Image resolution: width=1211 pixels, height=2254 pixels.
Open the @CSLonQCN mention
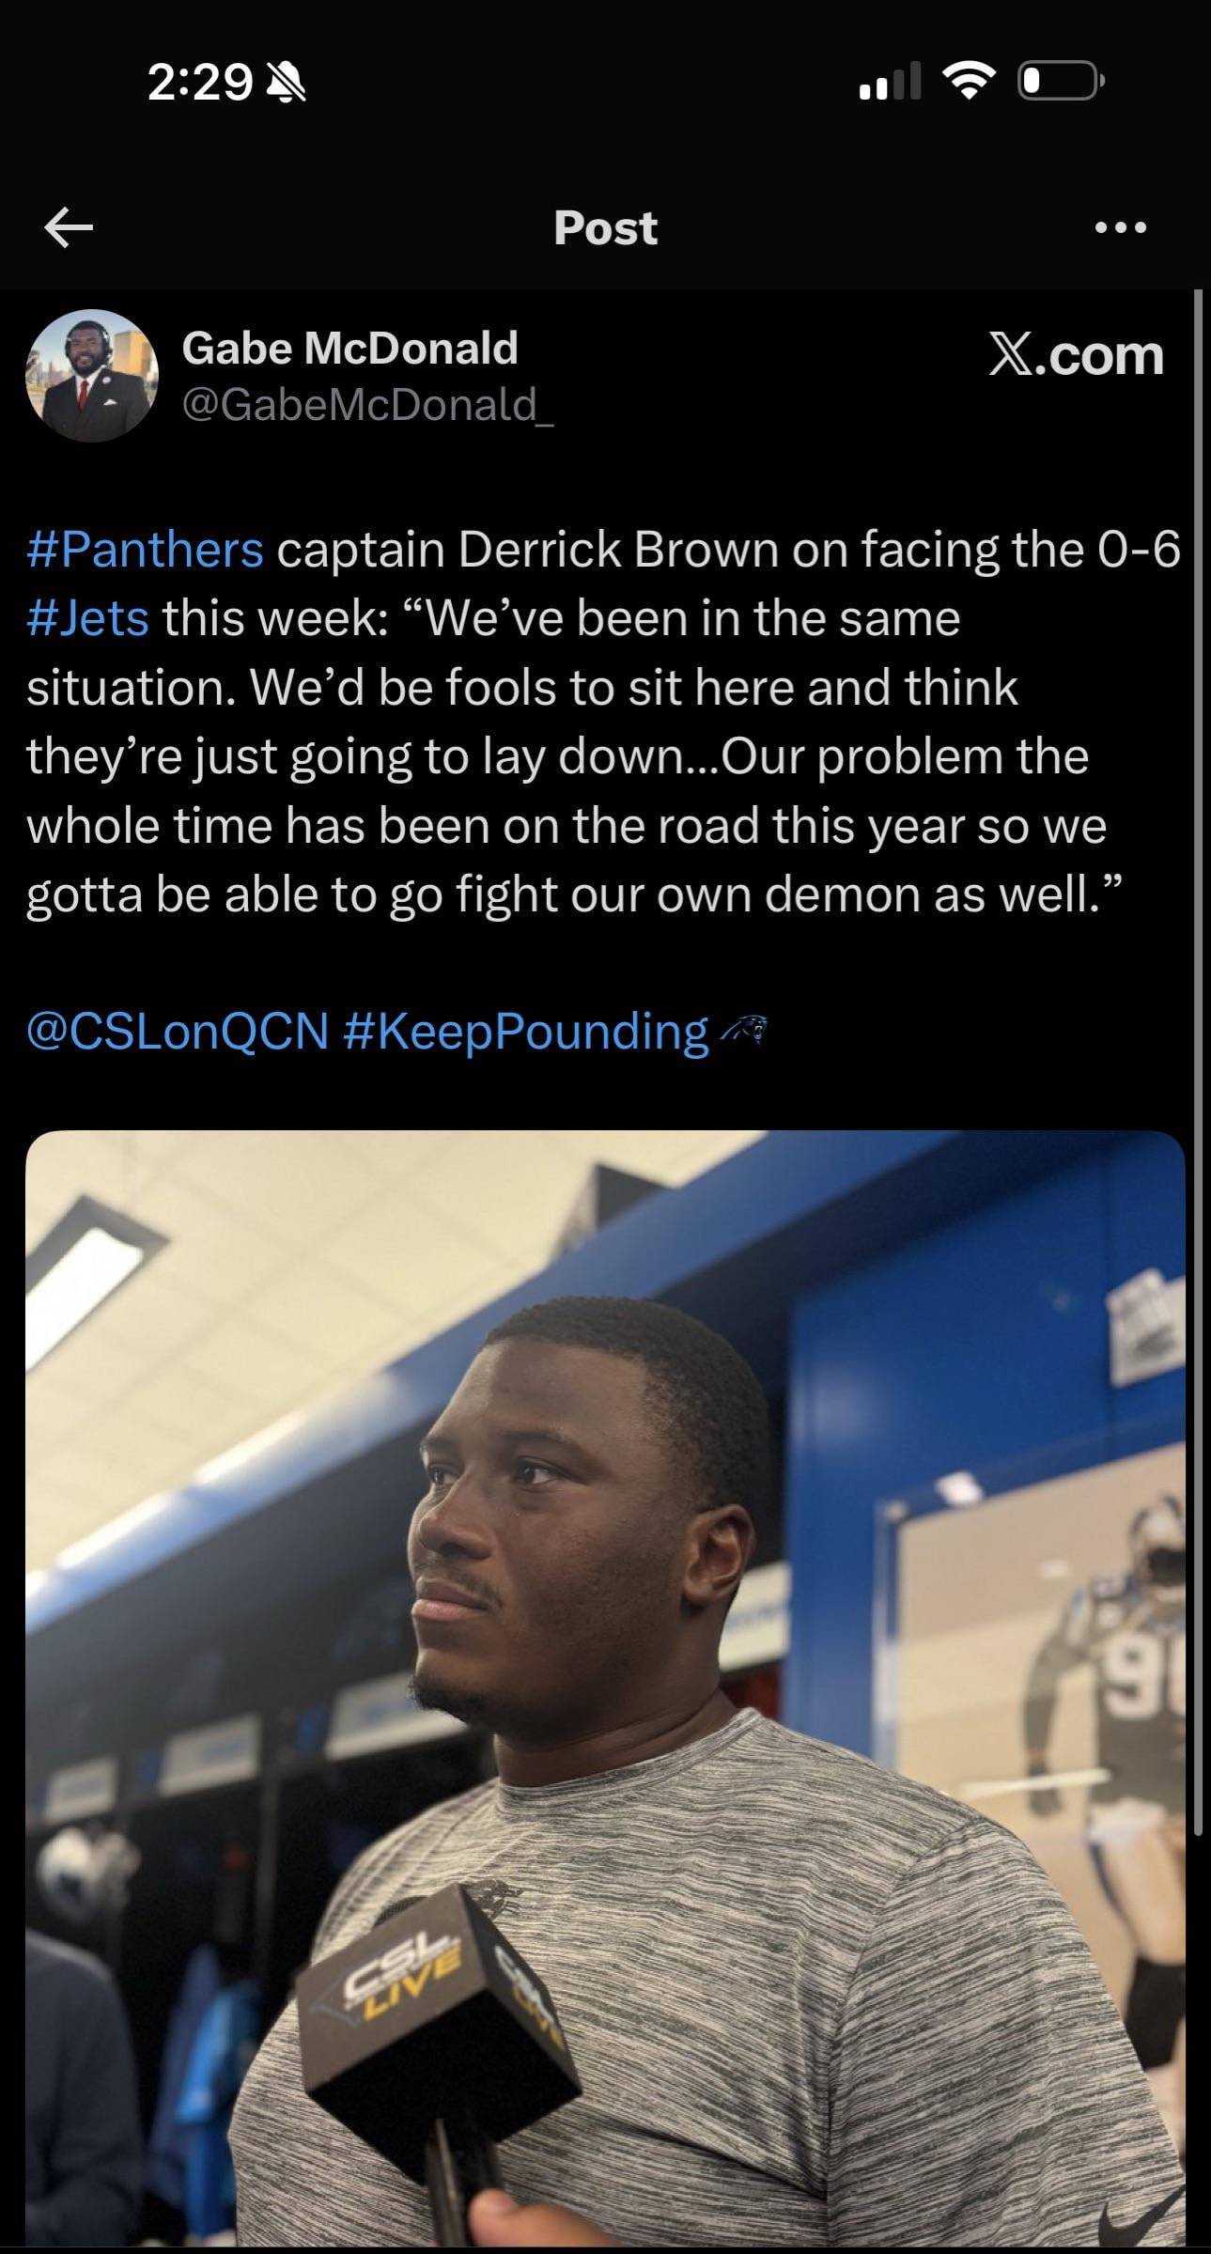pos(179,1032)
